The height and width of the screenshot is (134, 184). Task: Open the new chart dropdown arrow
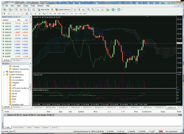click(x=7, y=10)
